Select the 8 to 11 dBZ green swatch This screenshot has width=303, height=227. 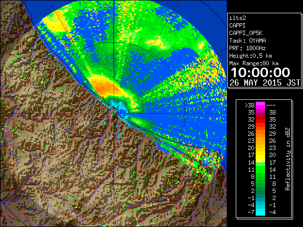tap(260, 176)
